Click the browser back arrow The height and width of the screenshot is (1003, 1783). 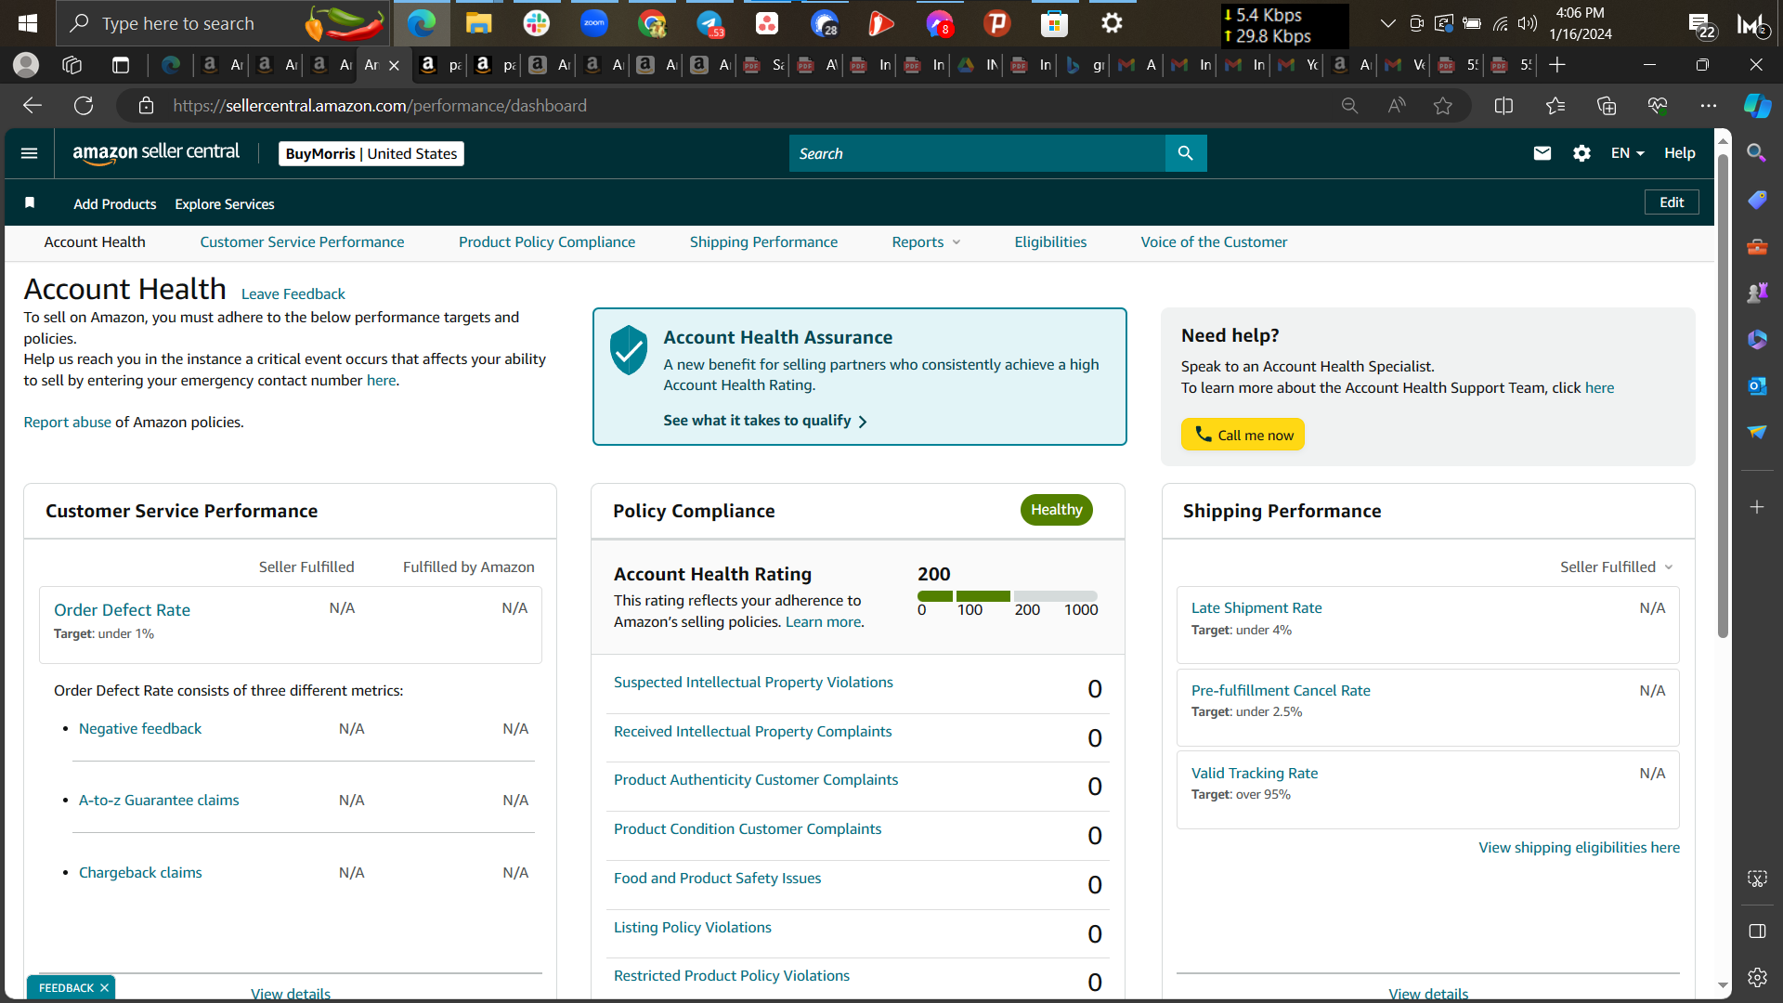(33, 106)
